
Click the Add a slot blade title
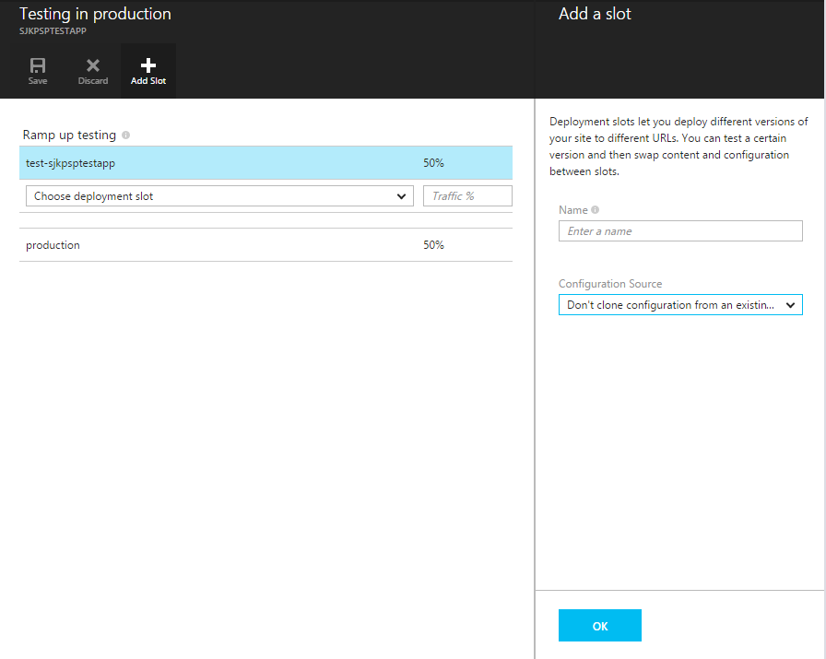(595, 14)
